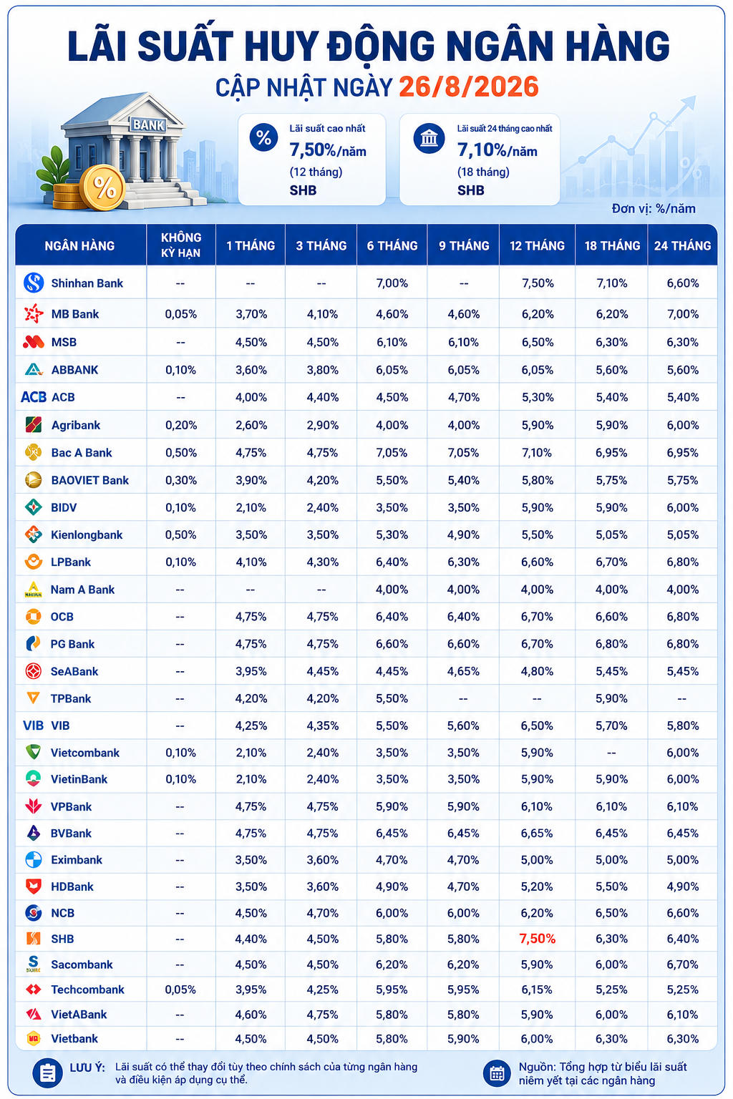The width and height of the screenshot is (733, 1099).
Task: Click the clipboard icon beside LƯU Ý
Action: tap(48, 1073)
